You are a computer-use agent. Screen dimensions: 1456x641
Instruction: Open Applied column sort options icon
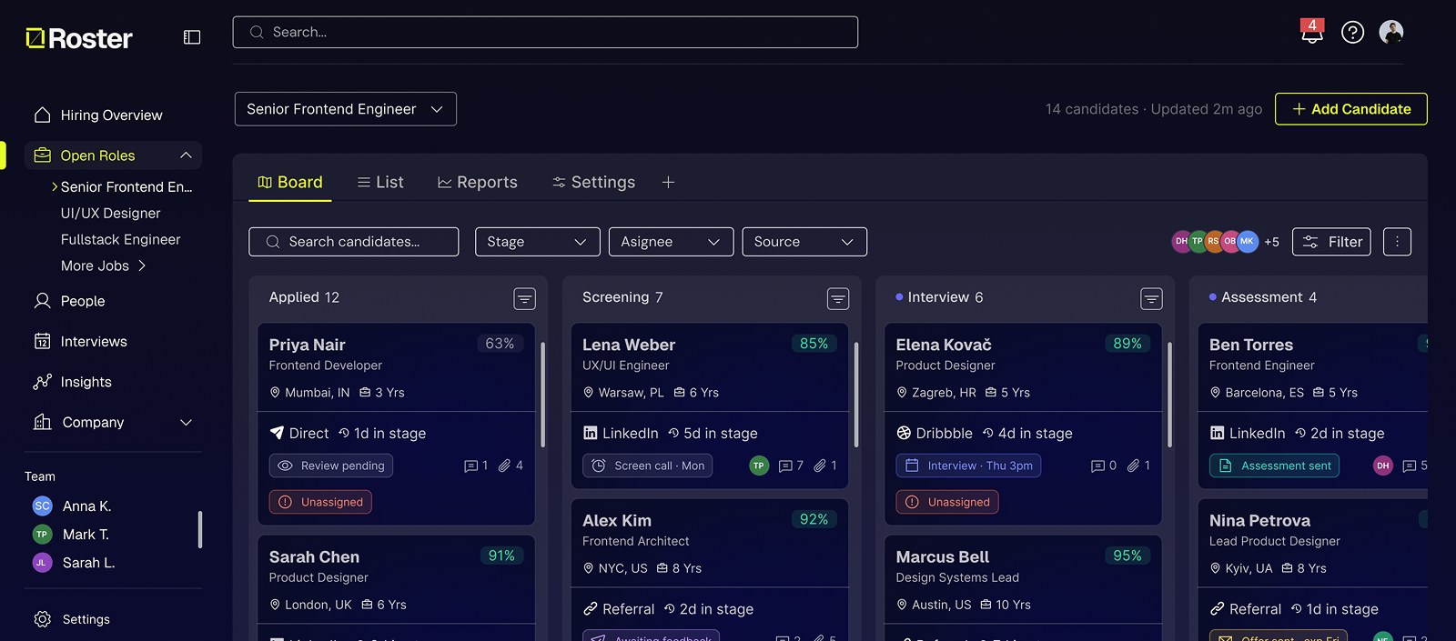click(x=524, y=298)
